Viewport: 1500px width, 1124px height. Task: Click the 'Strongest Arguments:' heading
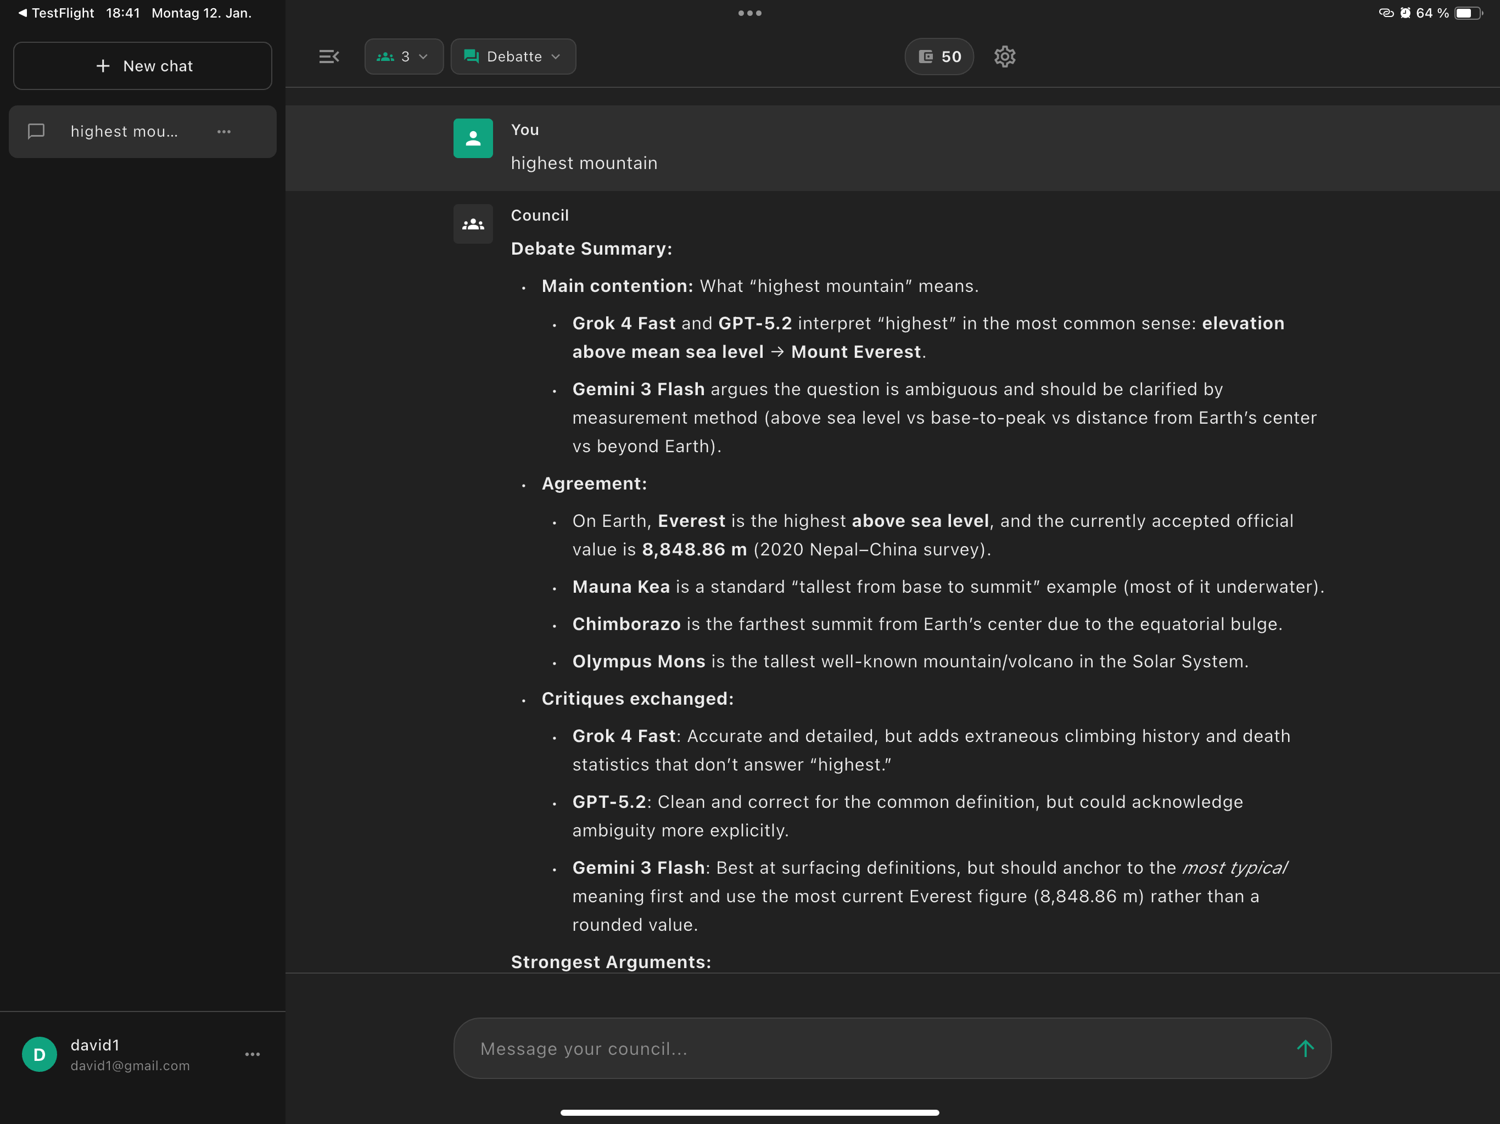(611, 962)
